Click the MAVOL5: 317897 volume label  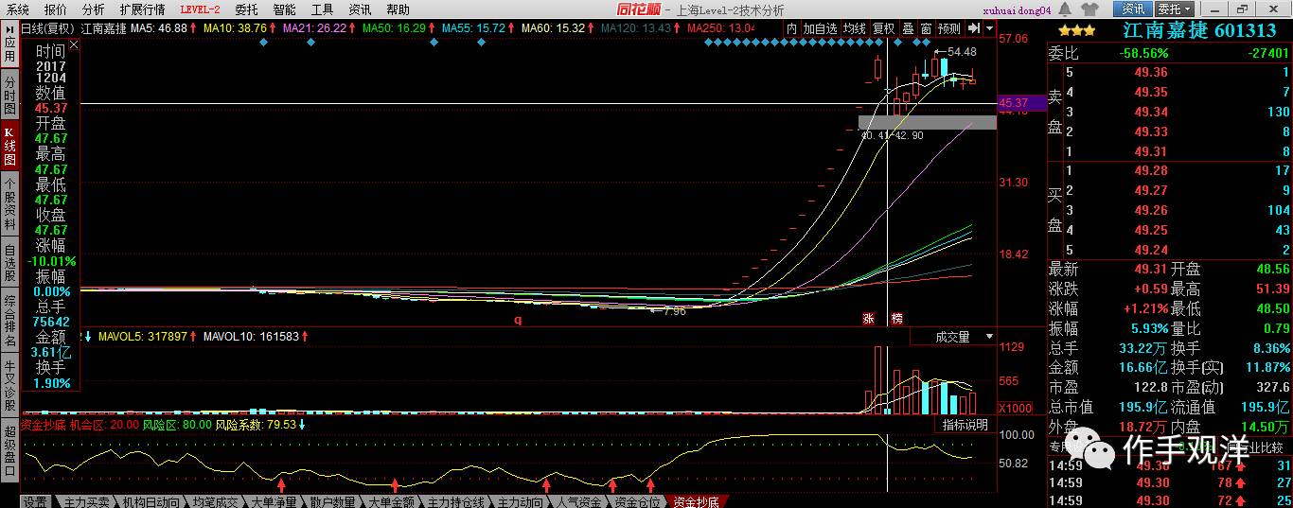[141, 336]
